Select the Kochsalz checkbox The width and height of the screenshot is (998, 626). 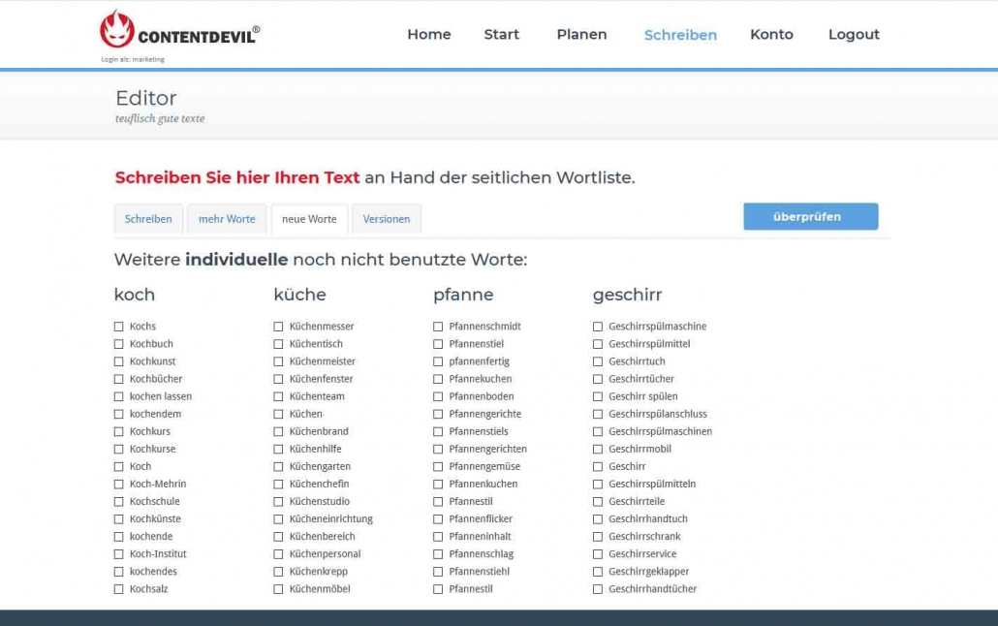pos(119,589)
